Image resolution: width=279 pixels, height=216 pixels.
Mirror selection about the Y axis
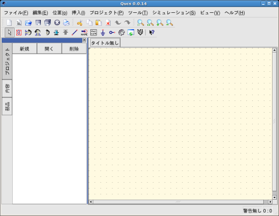point(37,32)
